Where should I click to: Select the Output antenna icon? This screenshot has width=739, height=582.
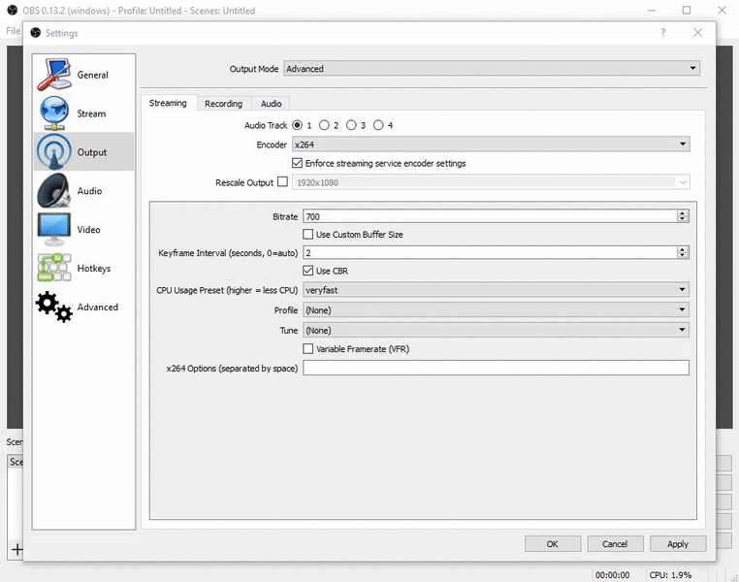click(54, 151)
